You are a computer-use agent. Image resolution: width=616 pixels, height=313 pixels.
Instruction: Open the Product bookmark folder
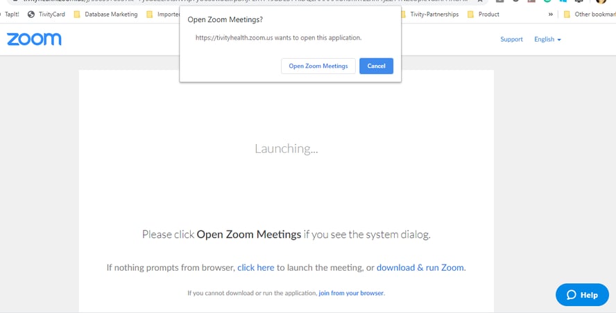484,15
